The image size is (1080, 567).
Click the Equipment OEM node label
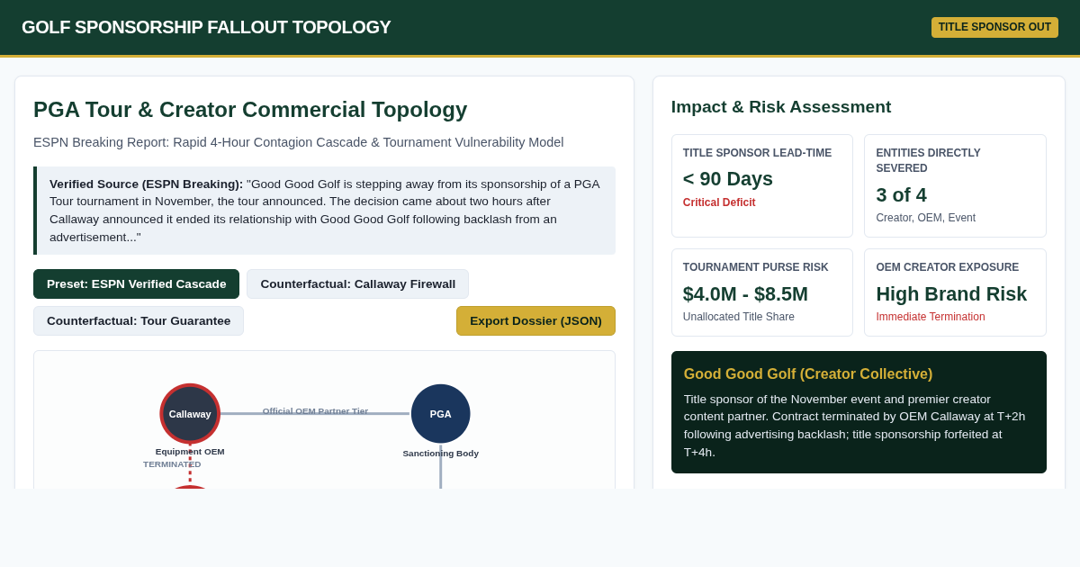click(x=190, y=452)
